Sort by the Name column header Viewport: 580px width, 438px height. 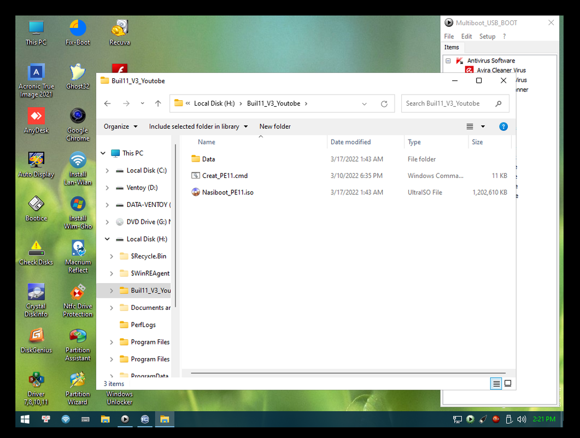coord(207,142)
